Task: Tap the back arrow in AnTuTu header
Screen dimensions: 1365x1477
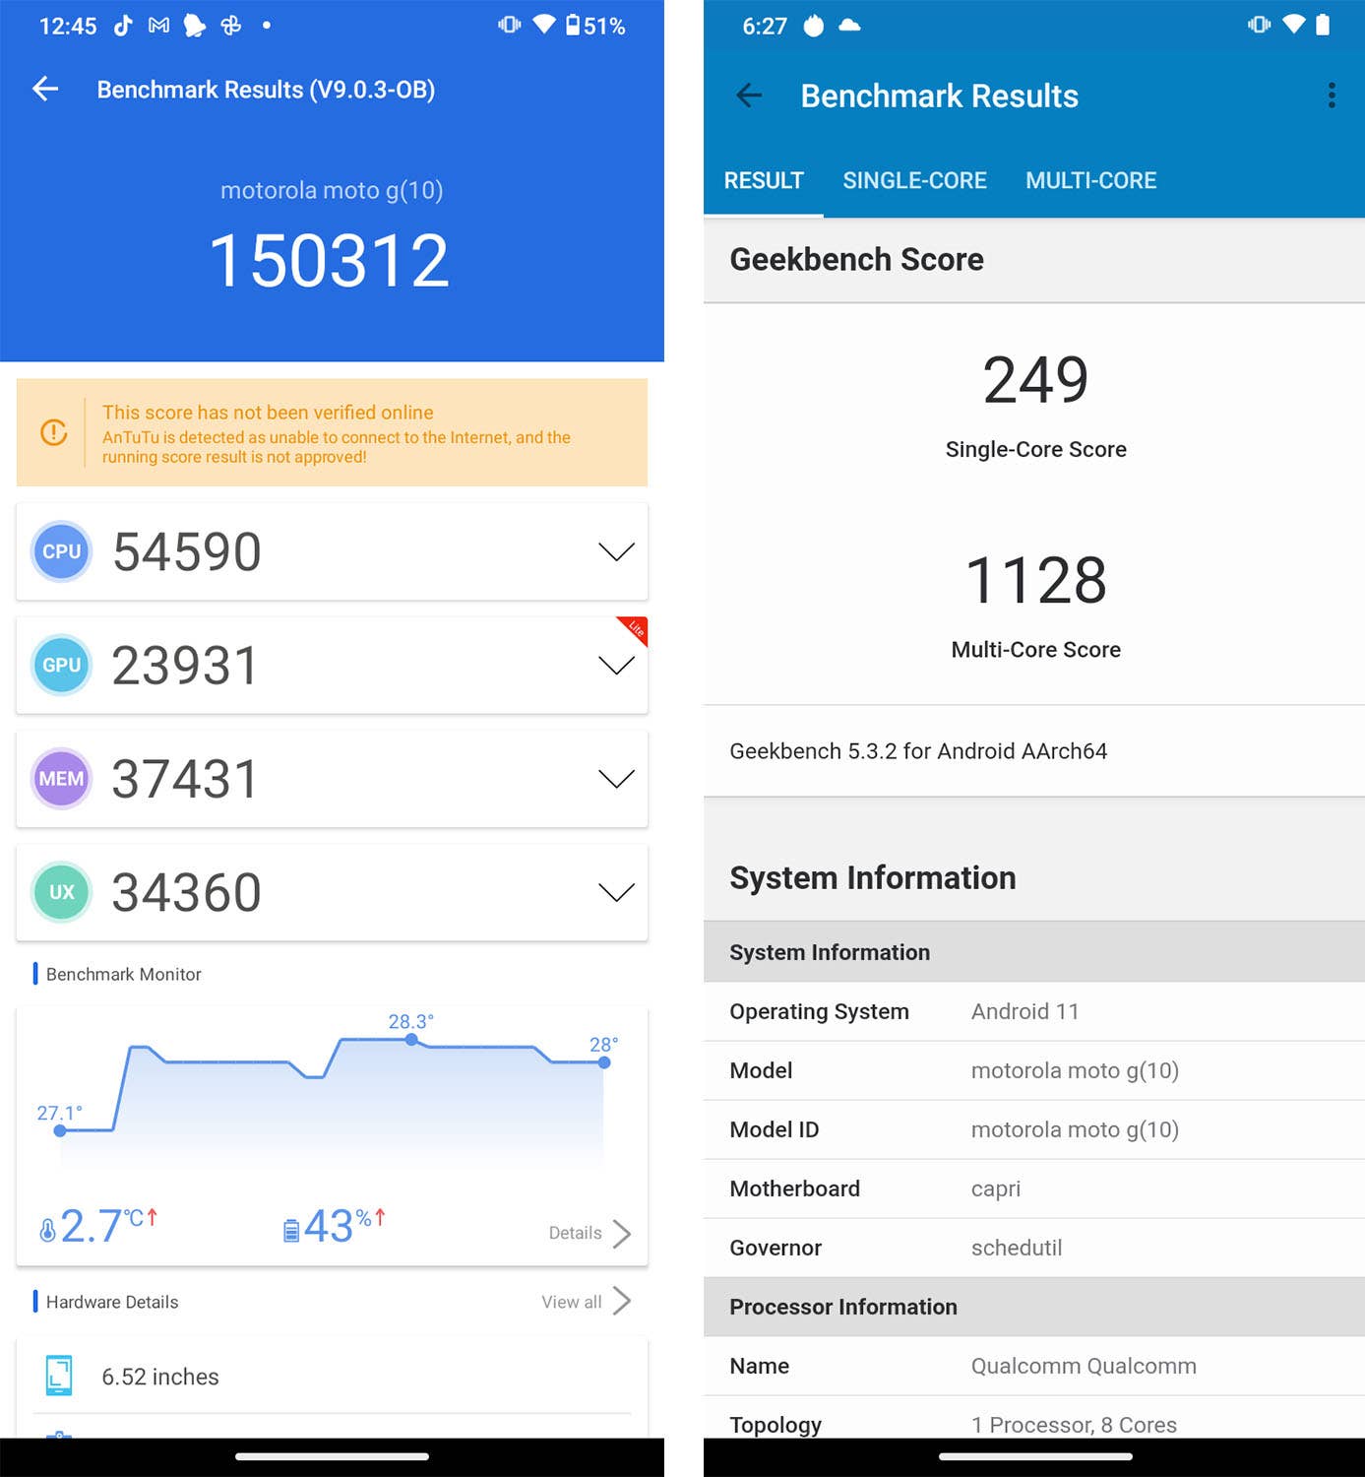Action: point(45,89)
